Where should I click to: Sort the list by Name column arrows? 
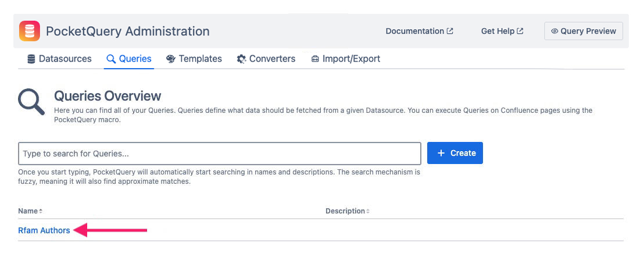[x=41, y=211]
